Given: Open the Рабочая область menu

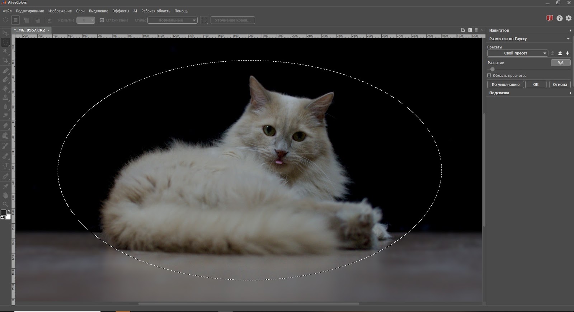Looking at the screenshot, I should click(x=156, y=11).
